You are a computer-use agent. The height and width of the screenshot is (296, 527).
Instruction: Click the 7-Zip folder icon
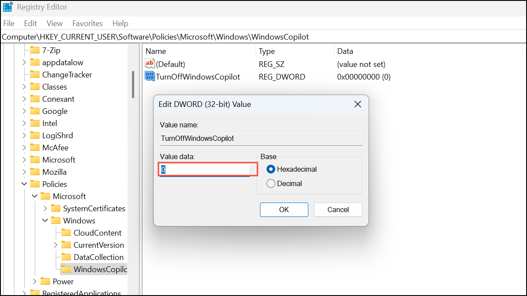point(35,50)
